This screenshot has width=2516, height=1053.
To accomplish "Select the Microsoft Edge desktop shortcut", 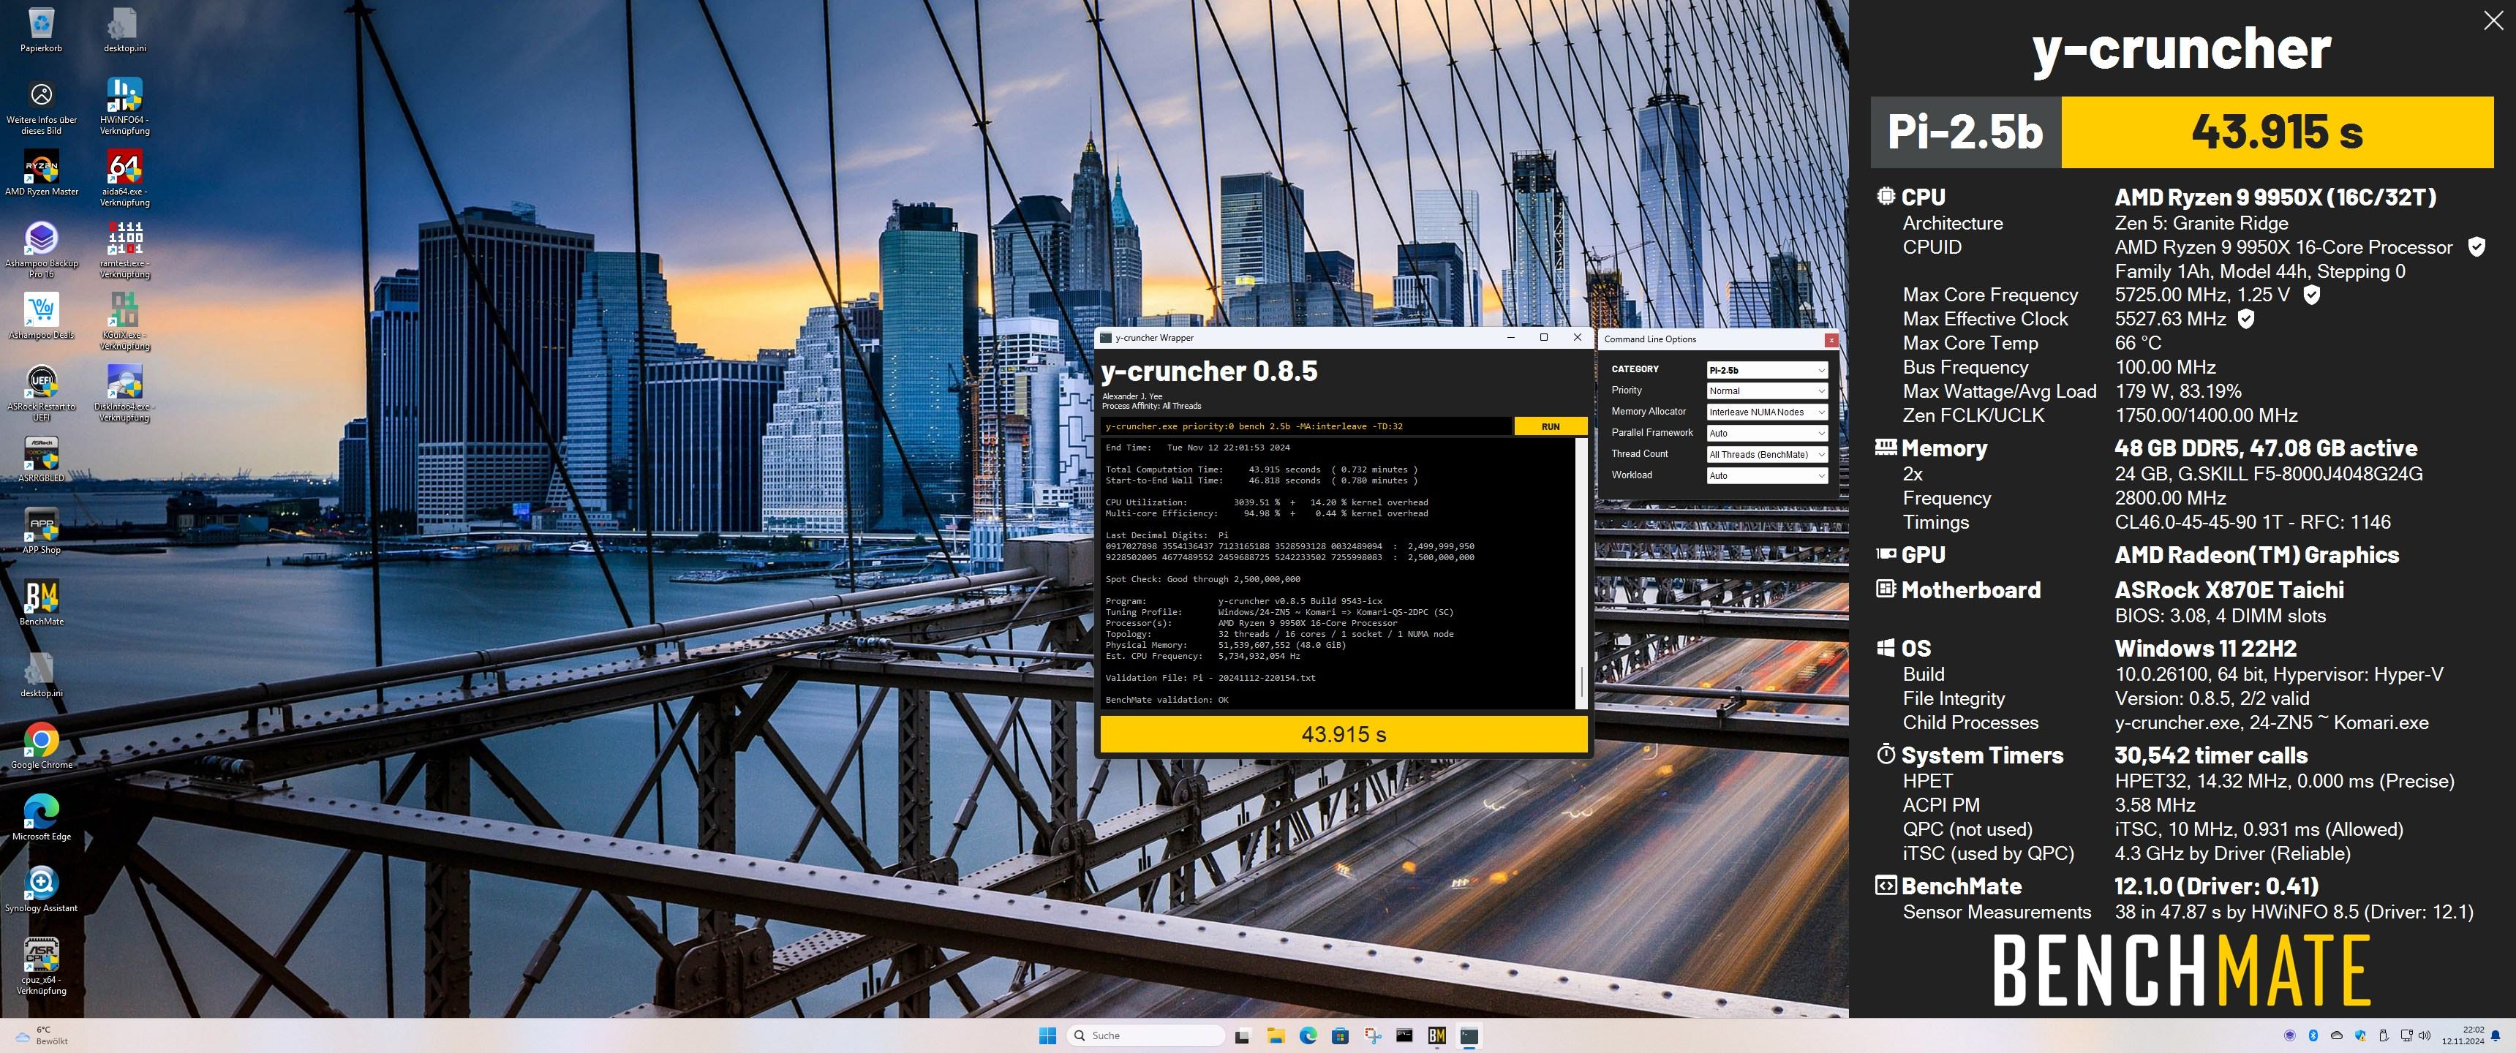I will click(41, 818).
